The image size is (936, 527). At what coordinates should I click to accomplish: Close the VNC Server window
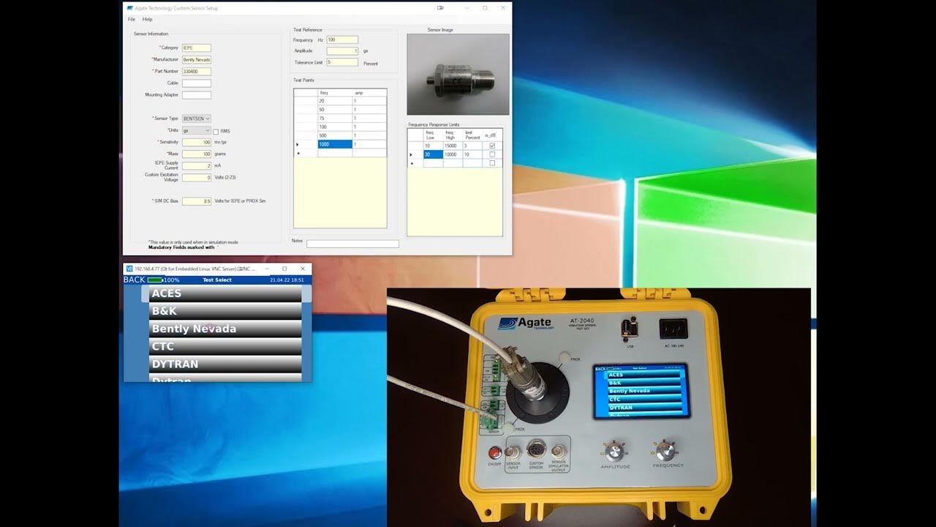[303, 269]
